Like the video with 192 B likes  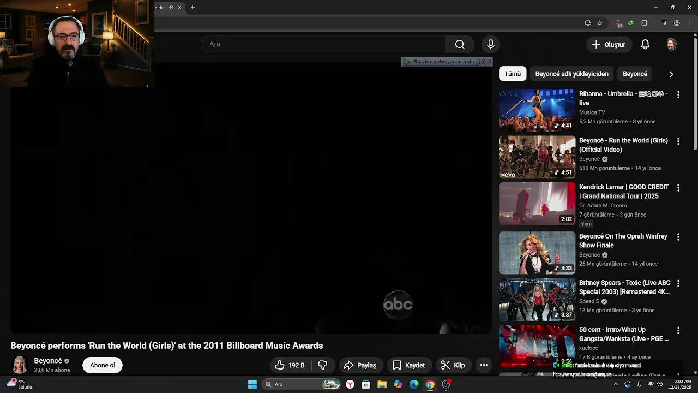pos(290,365)
